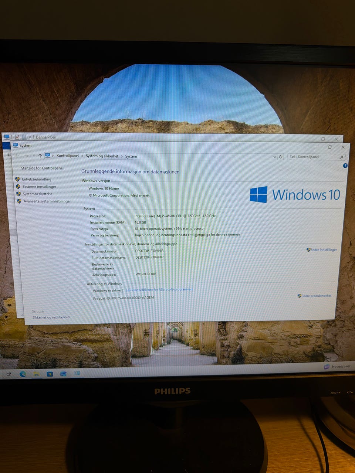Maximize the System window
This screenshot has width=355, height=473.
click(x=330, y=147)
